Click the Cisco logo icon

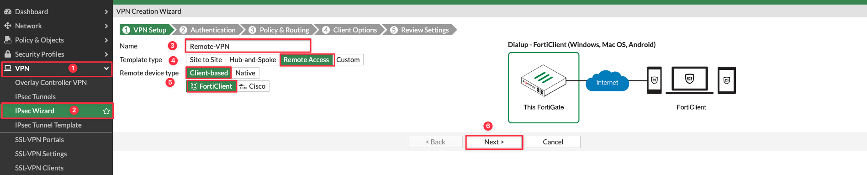click(243, 86)
